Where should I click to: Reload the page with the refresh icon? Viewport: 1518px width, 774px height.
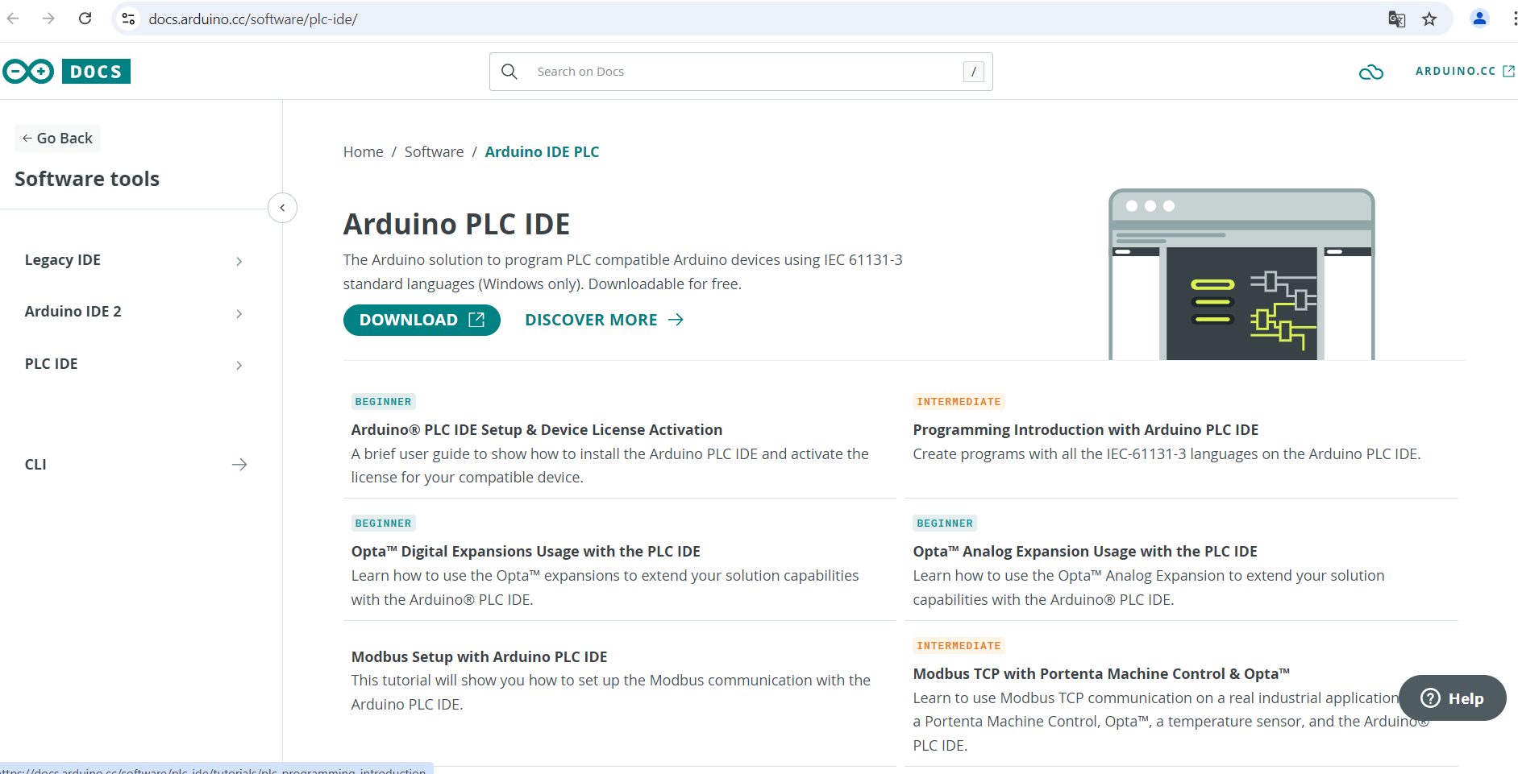(x=85, y=19)
